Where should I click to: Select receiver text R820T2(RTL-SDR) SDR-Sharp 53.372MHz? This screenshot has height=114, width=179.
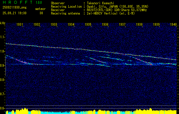click(116, 10)
